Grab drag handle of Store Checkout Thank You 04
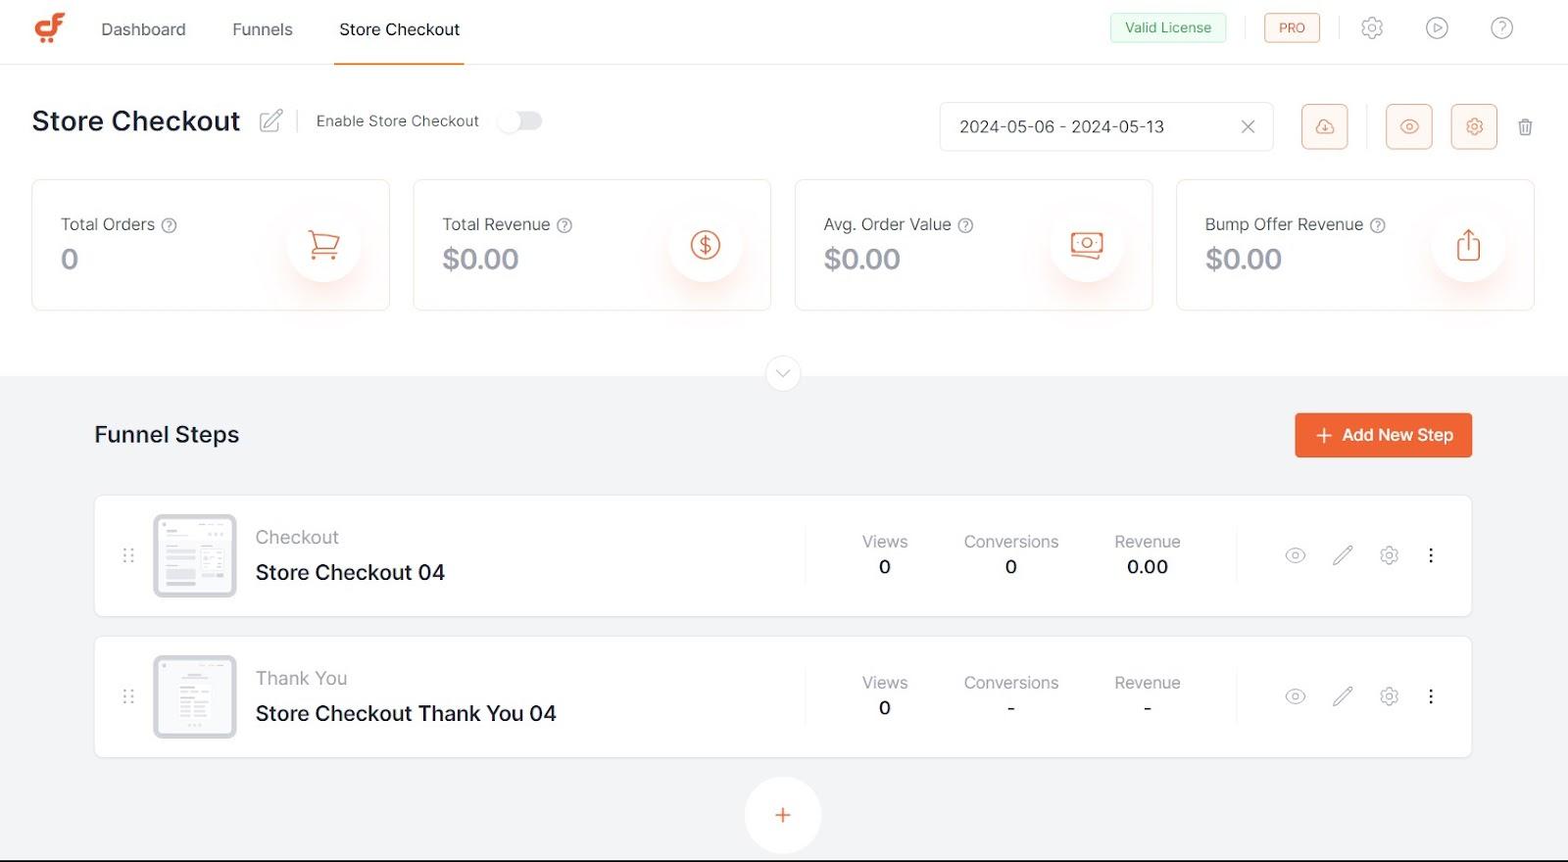The height and width of the screenshot is (862, 1568). coord(128,696)
